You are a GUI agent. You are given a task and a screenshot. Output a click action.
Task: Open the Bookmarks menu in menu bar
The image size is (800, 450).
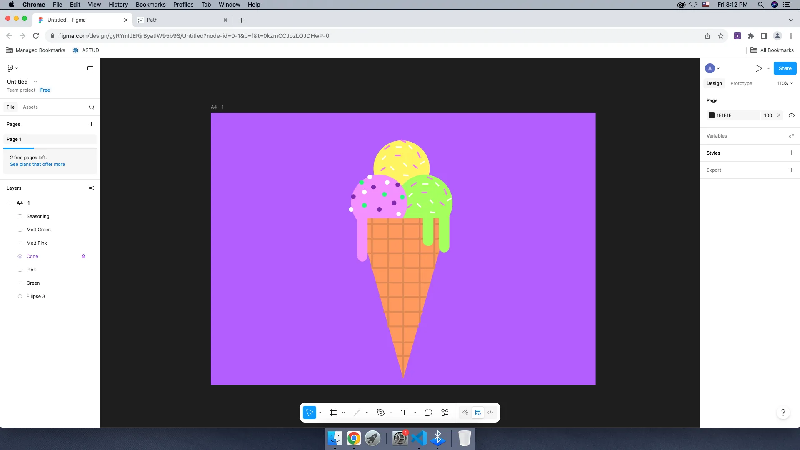(x=150, y=5)
